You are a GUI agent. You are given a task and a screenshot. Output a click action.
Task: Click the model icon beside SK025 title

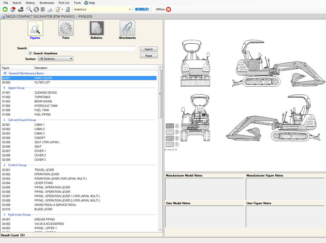coord(3,17)
